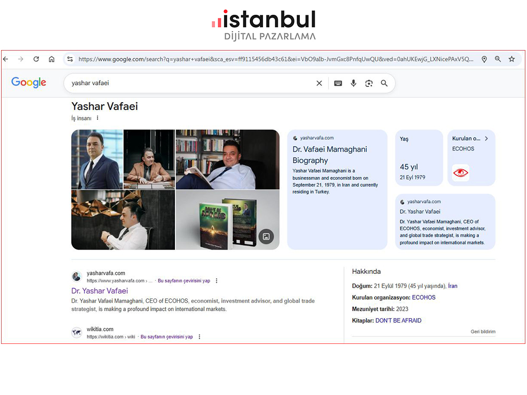Bookmark this page with the star icon
The width and height of the screenshot is (527, 395).
[x=512, y=59]
